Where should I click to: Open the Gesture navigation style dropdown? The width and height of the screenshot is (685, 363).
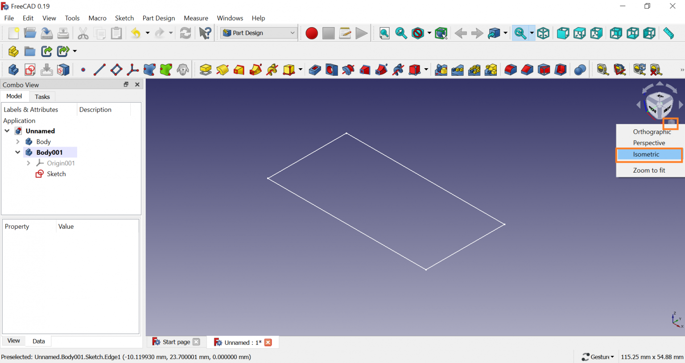click(x=598, y=357)
